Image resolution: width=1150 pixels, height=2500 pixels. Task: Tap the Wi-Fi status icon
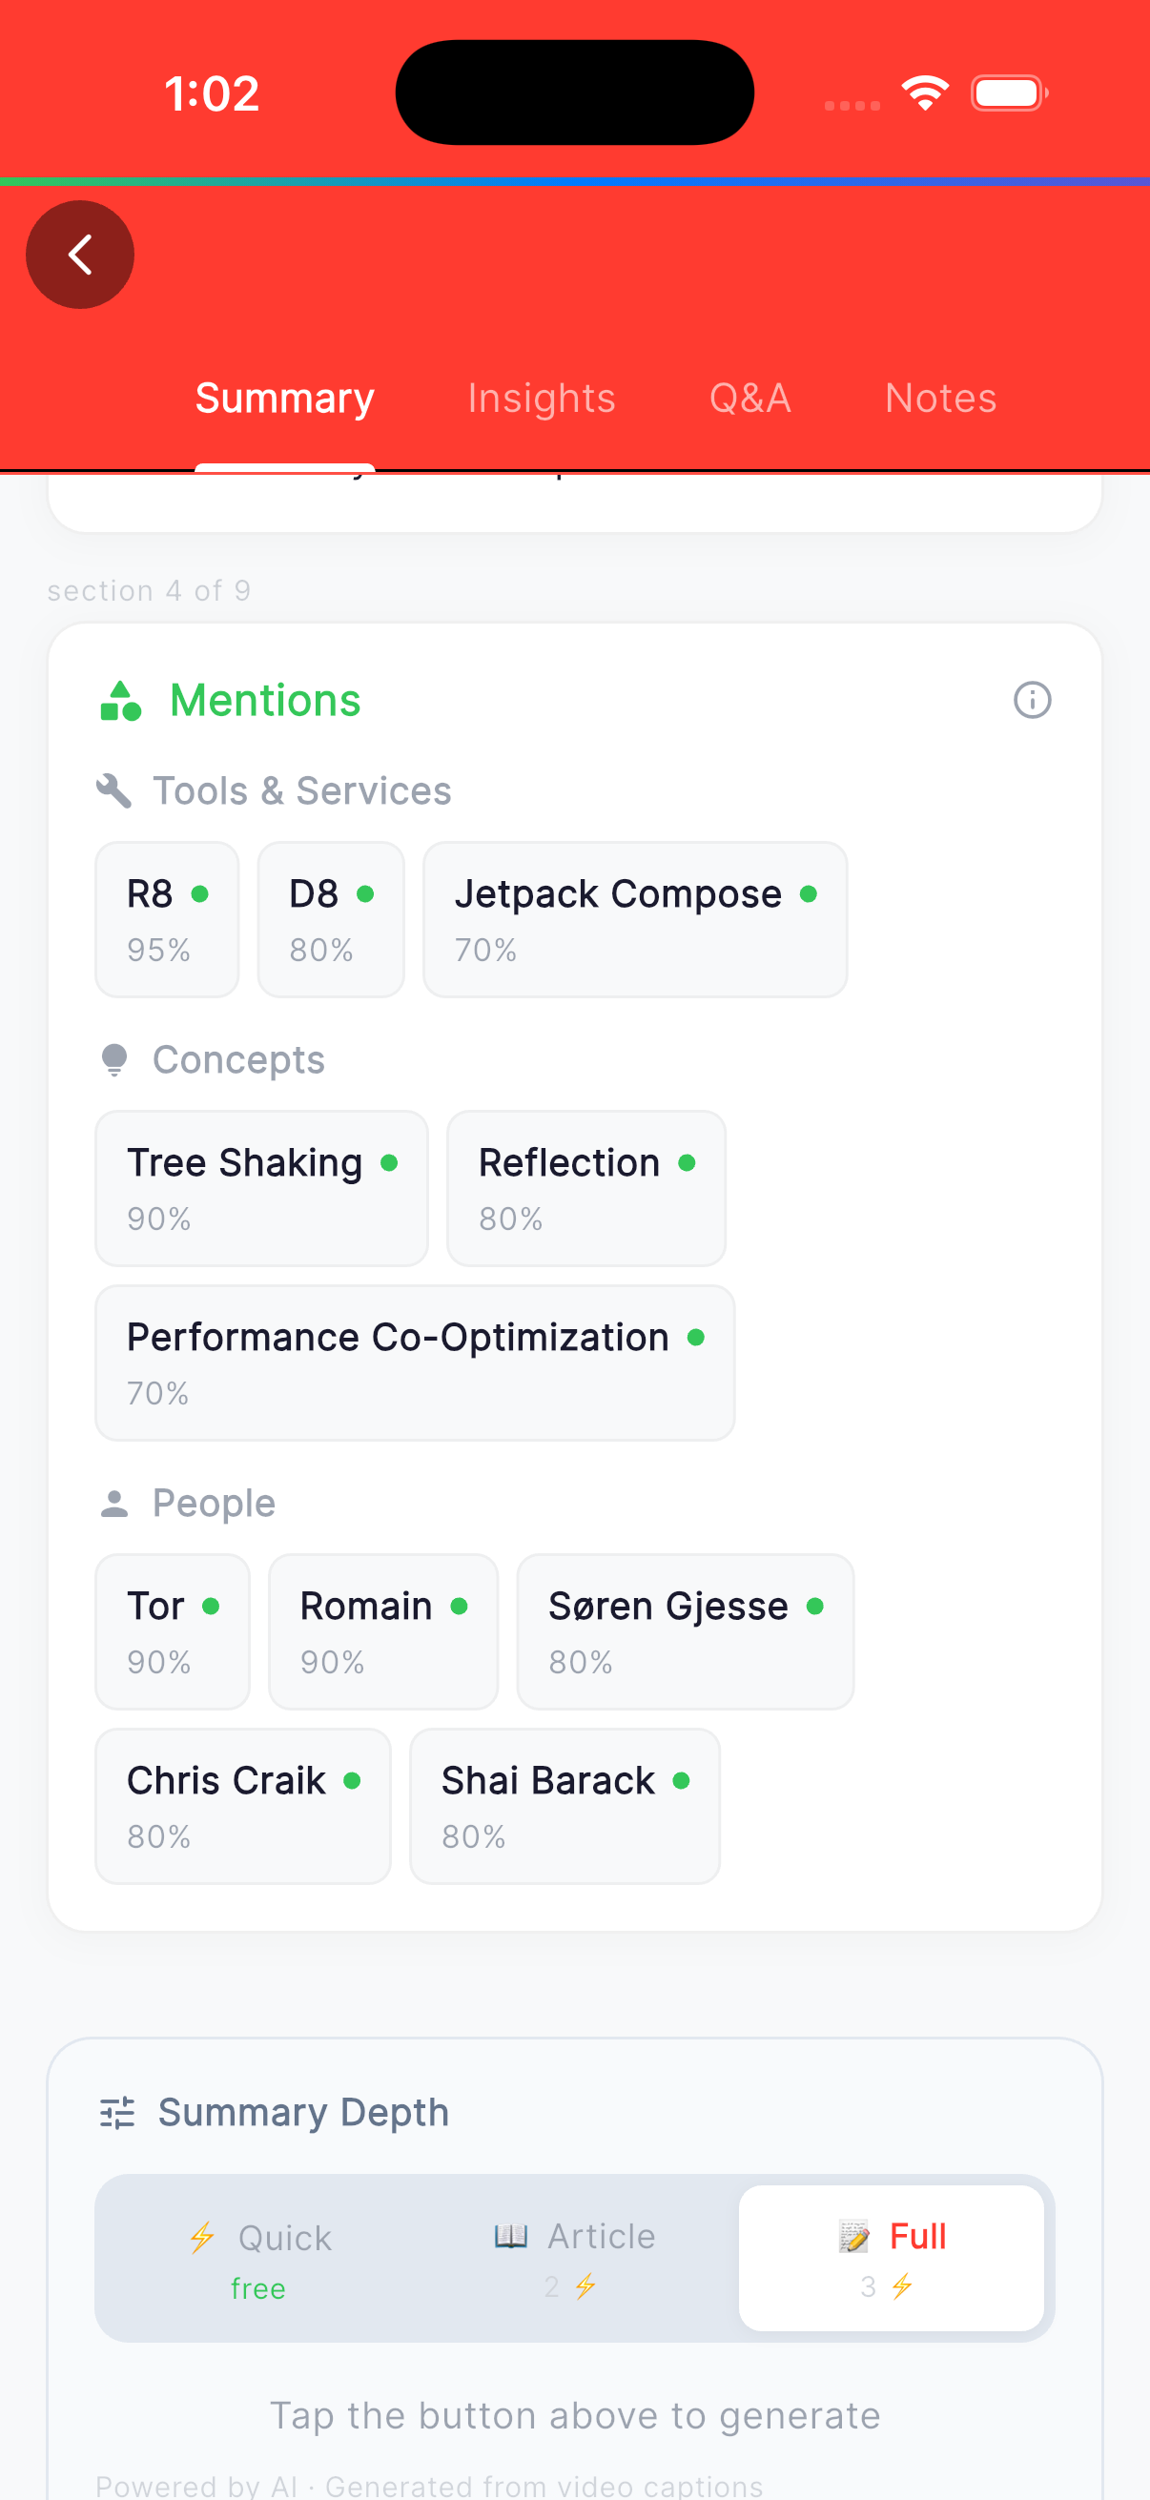coord(925,93)
